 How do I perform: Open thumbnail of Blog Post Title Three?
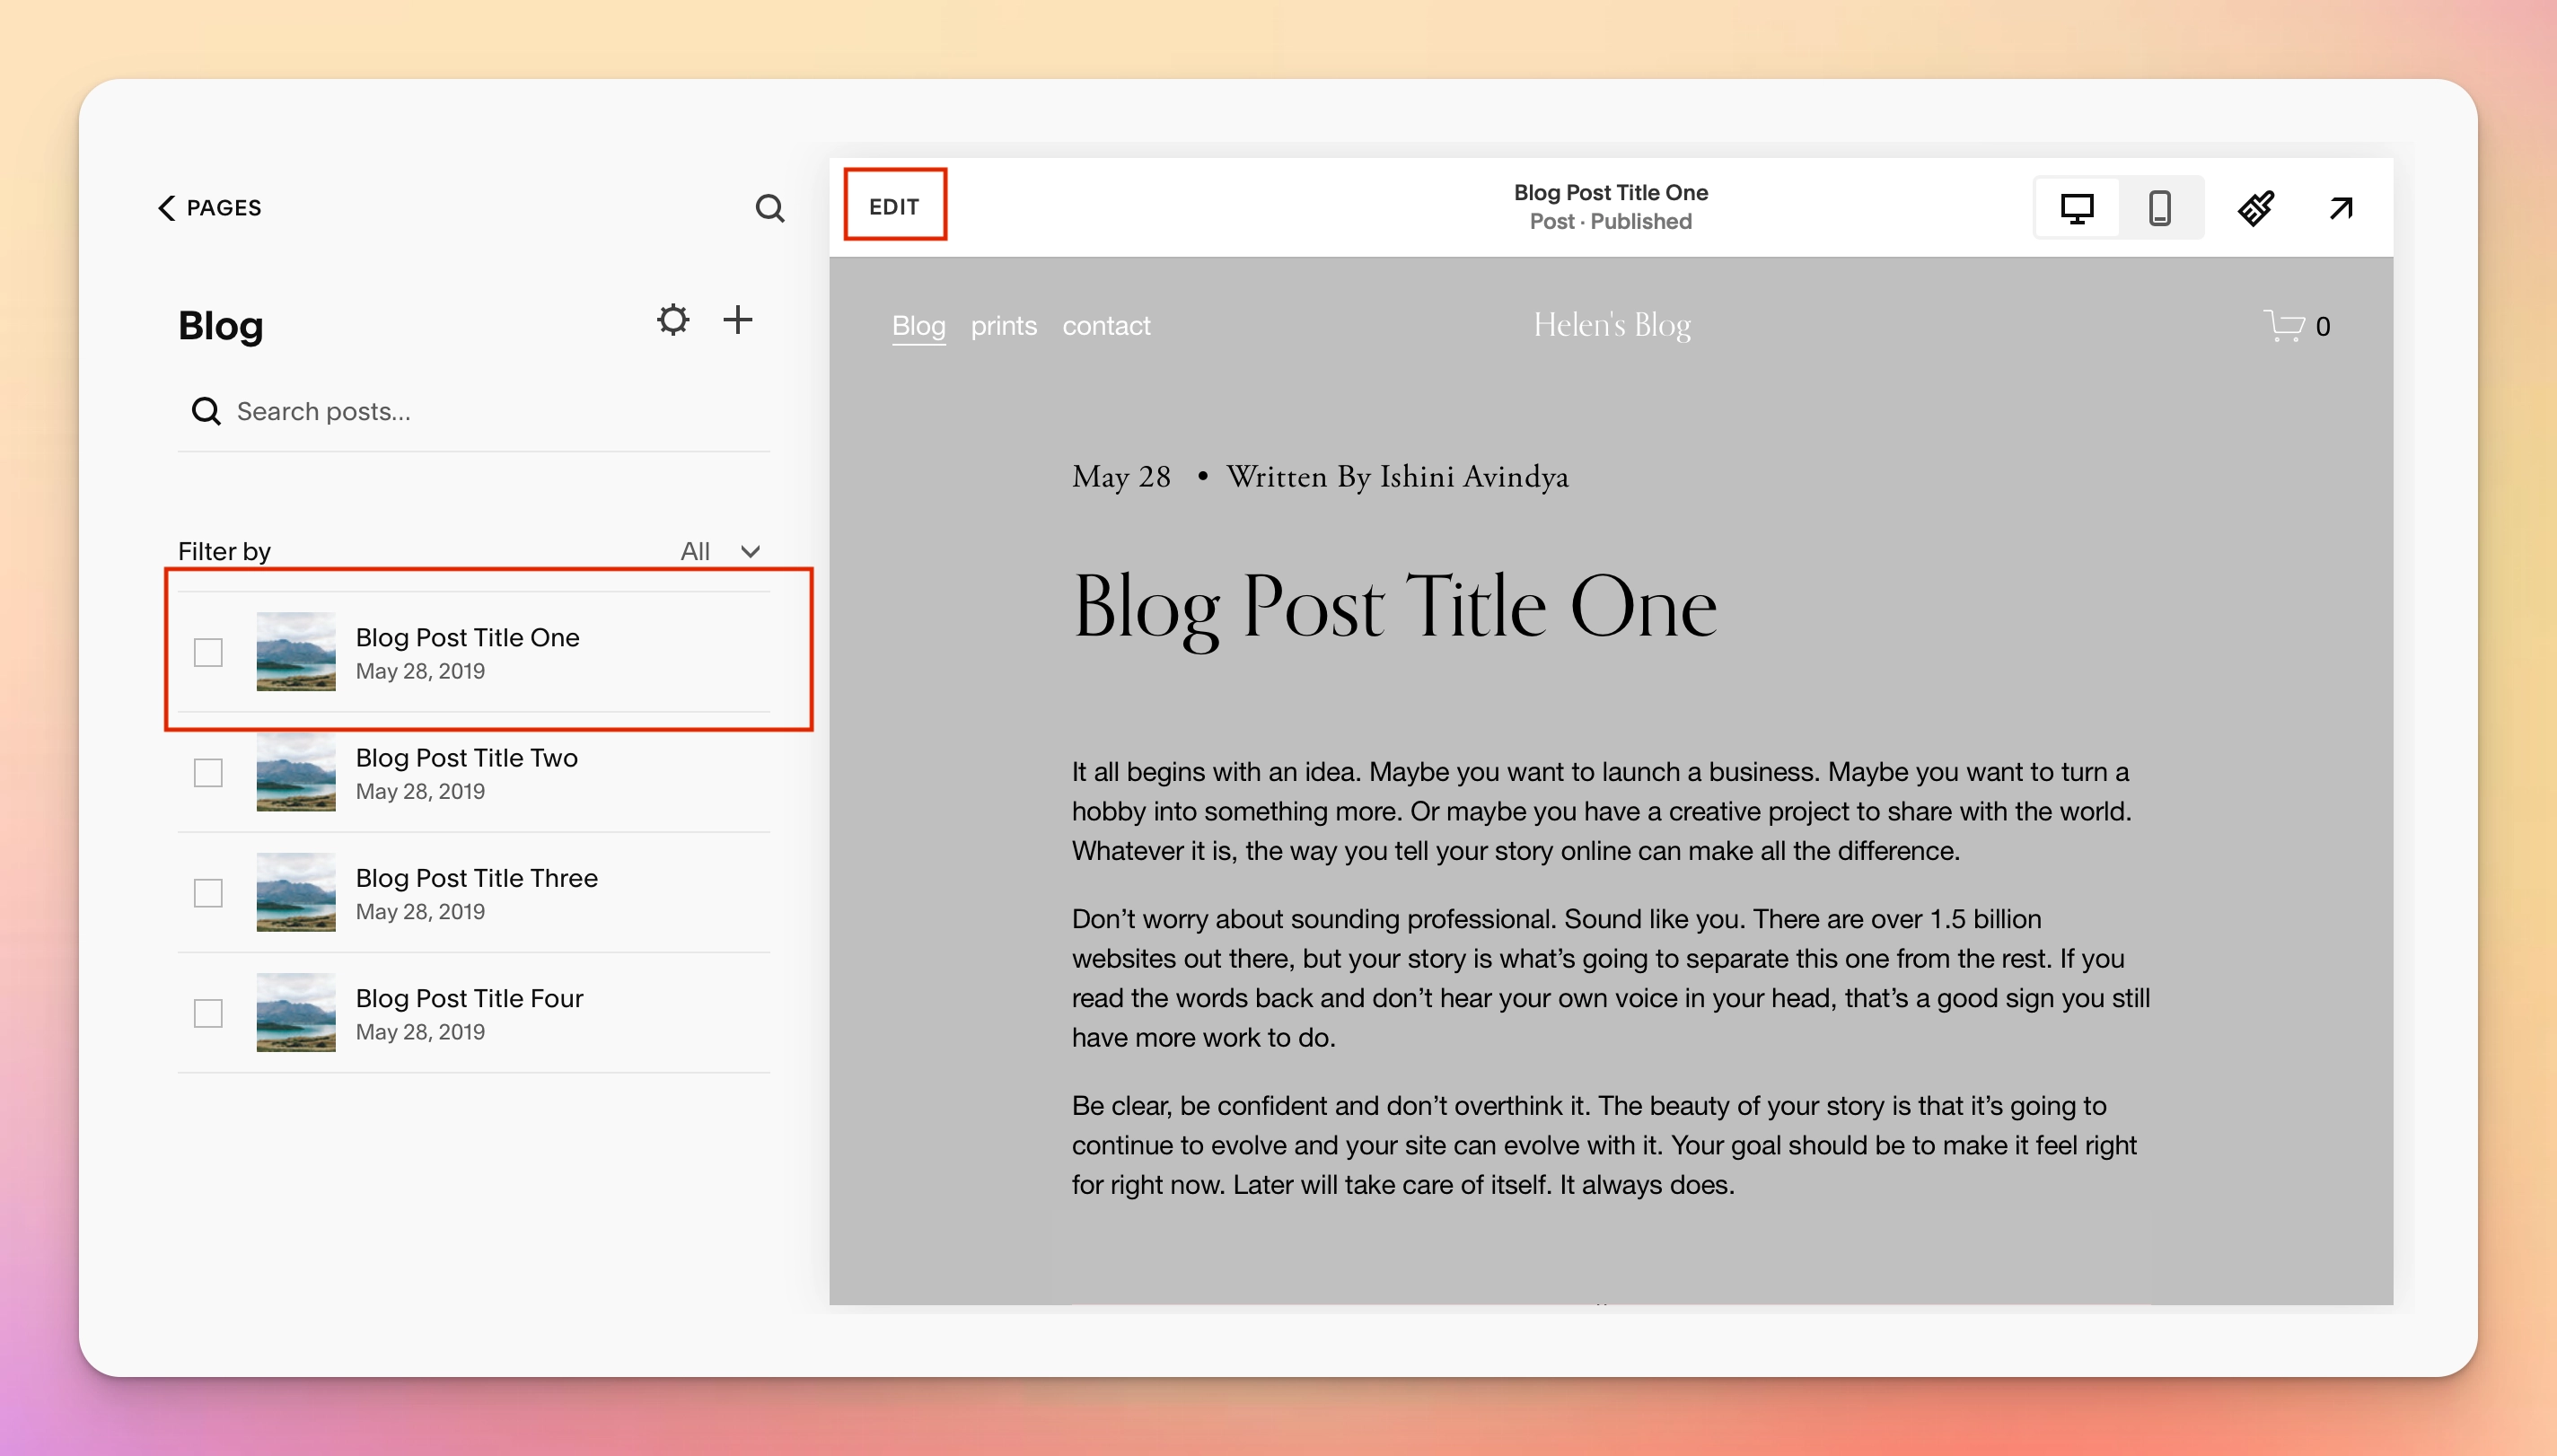pos(296,892)
